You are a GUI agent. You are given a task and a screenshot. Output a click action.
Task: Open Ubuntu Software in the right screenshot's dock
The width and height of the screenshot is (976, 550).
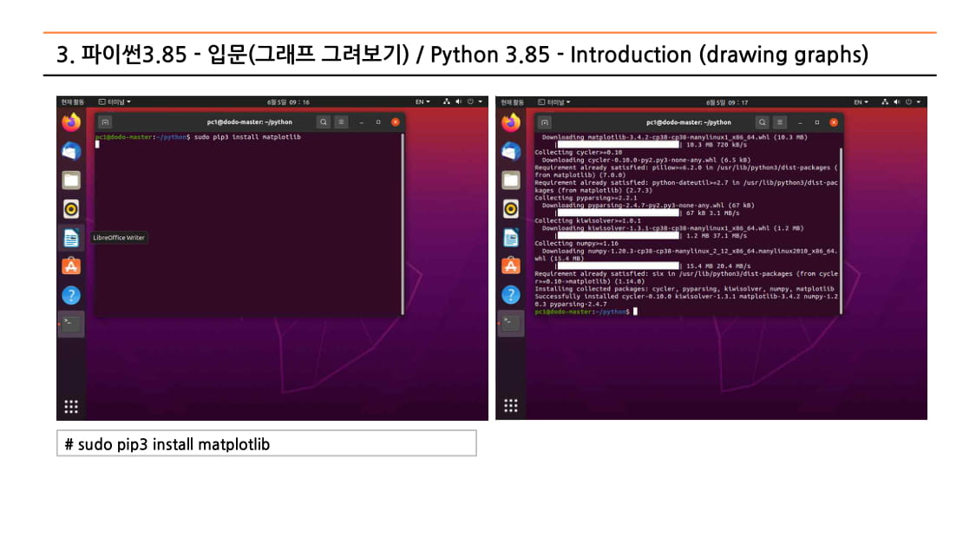511,266
